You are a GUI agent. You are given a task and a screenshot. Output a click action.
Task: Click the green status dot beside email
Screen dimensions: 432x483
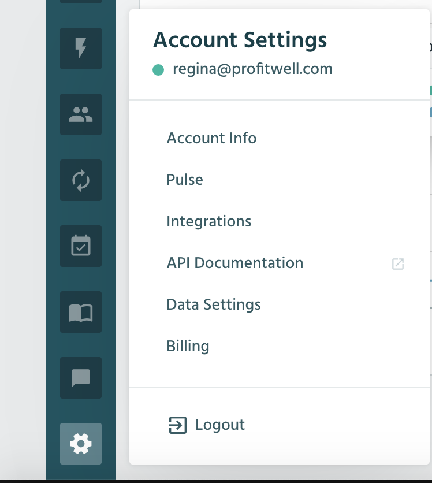(x=158, y=70)
